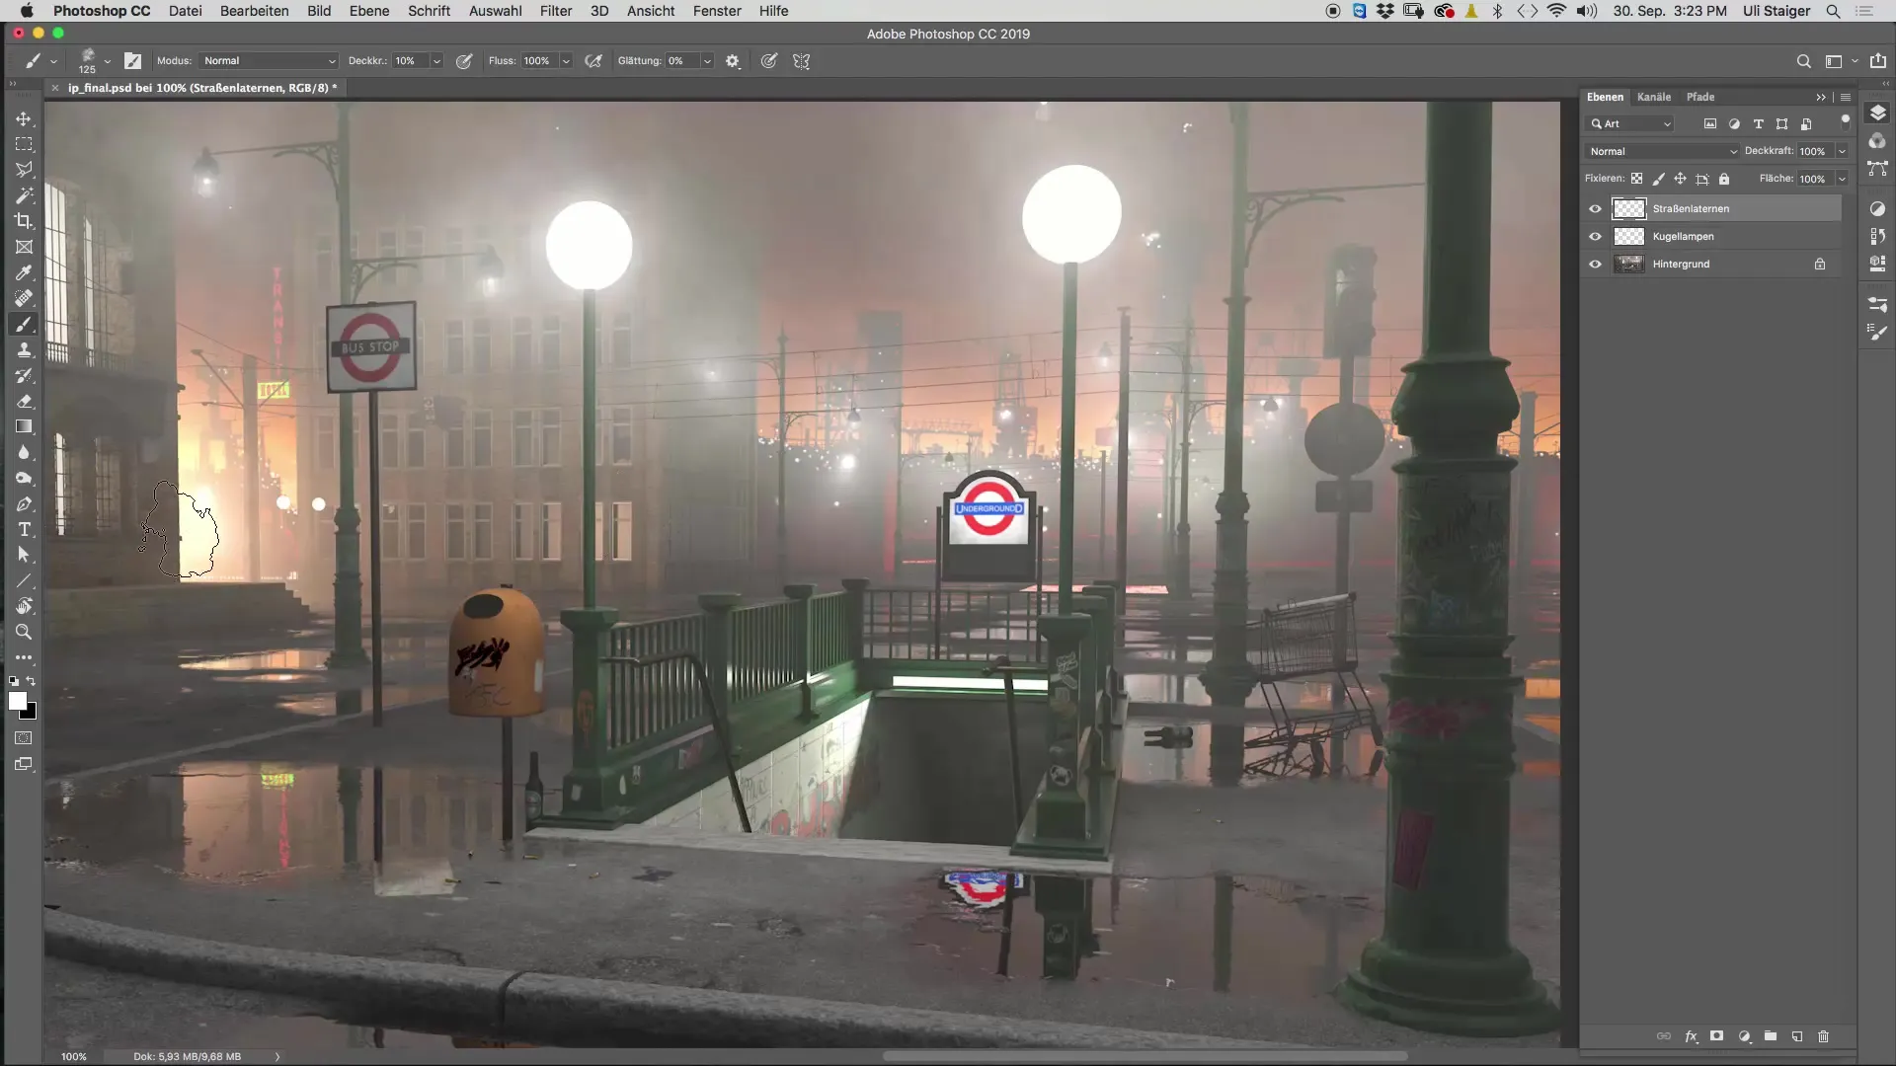Image resolution: width=1896 pixels, height=1066 pixels.
Task: Select the Path Selection tool
Action: coord(24,555)
